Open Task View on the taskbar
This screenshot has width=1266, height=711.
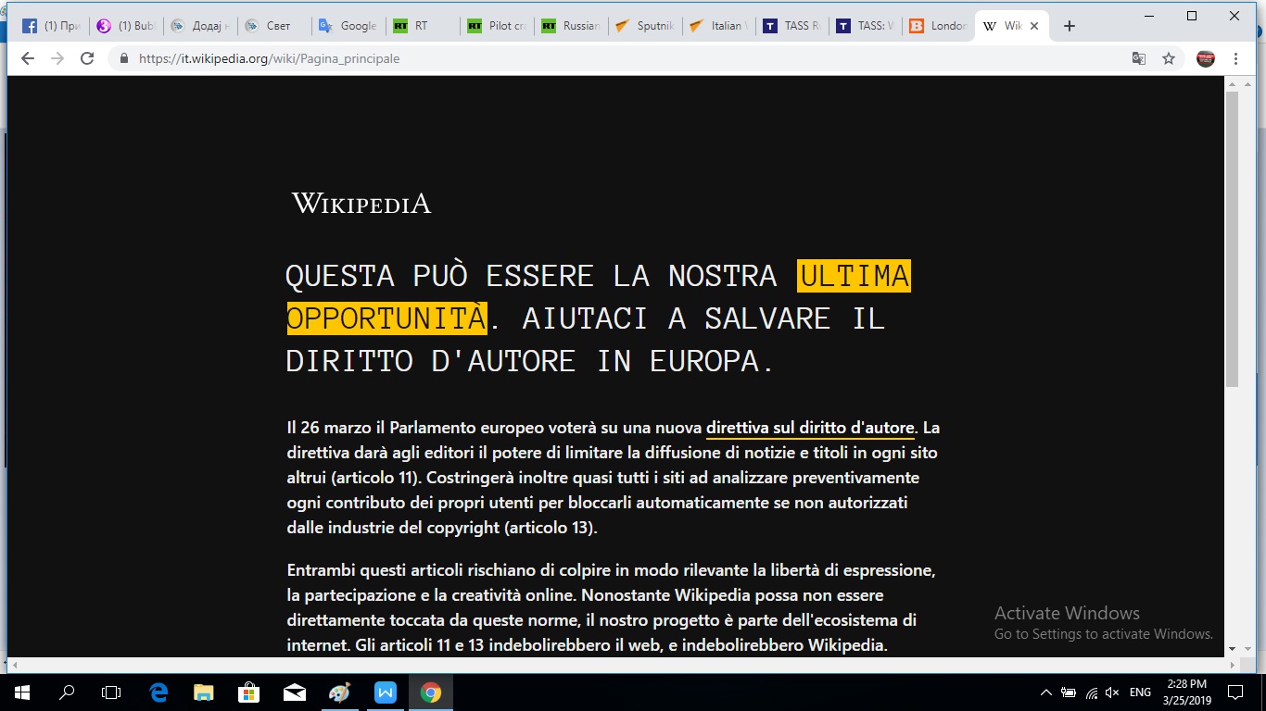click(x=111, y=692)
